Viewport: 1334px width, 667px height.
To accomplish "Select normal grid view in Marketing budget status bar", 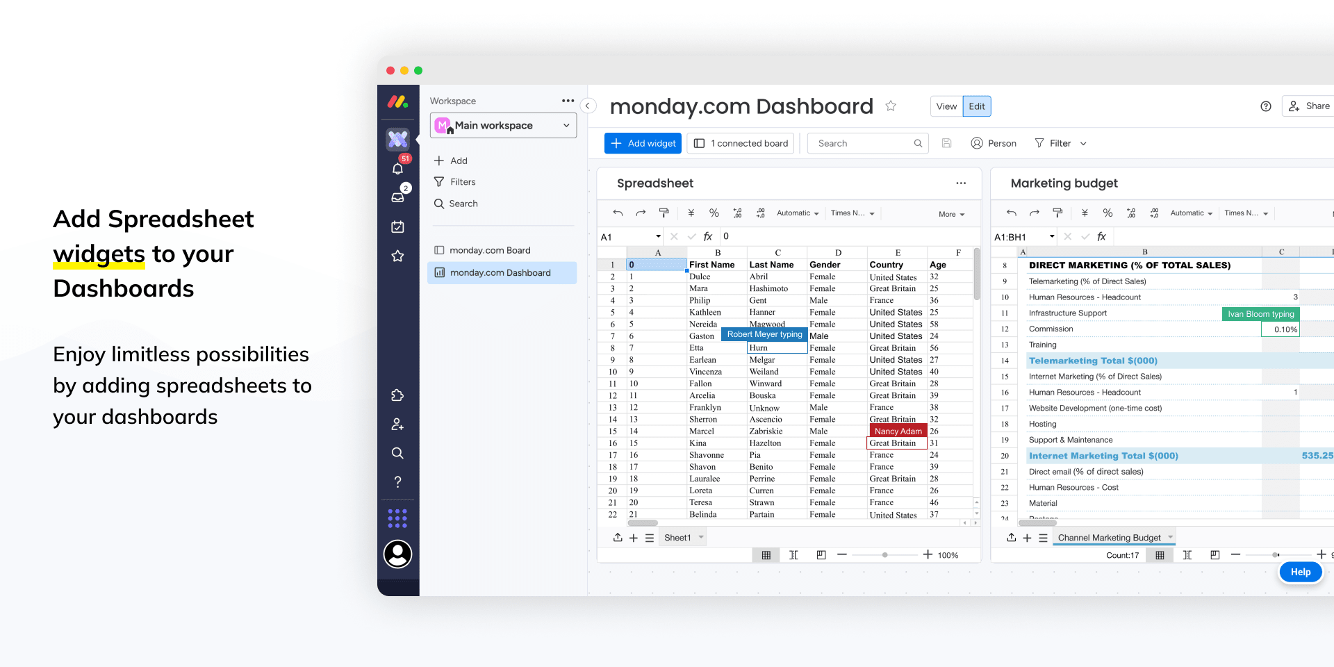I will pyautogui.click(x=1160, y=555).
